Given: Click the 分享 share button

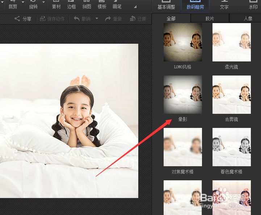Looking at the screenshot, I should click(x=23, y=19).
